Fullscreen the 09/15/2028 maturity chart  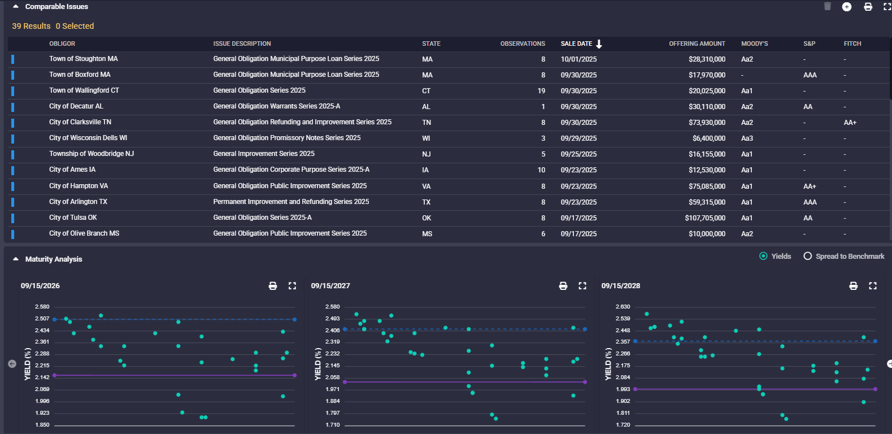873,286
